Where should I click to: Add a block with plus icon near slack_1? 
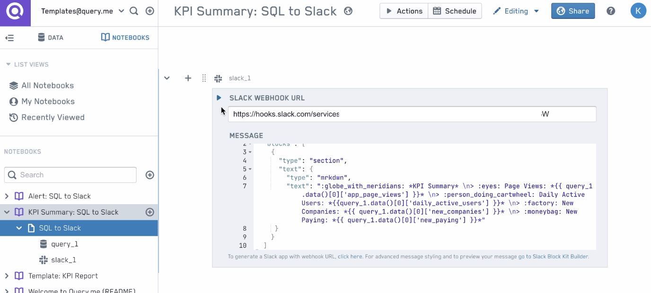coord(188,78)
